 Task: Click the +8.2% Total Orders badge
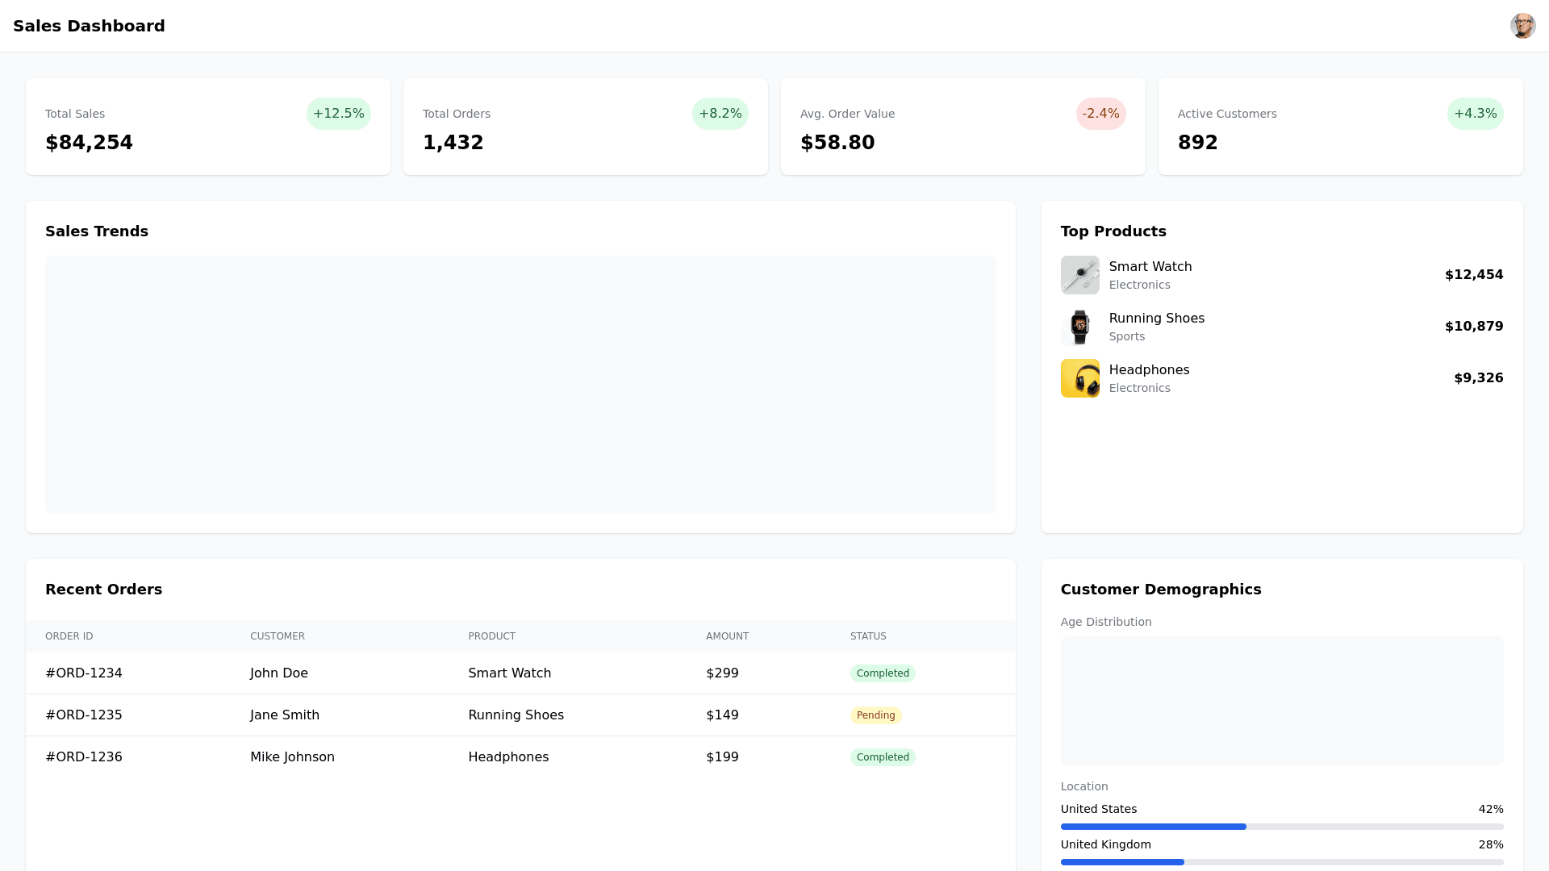720,114
